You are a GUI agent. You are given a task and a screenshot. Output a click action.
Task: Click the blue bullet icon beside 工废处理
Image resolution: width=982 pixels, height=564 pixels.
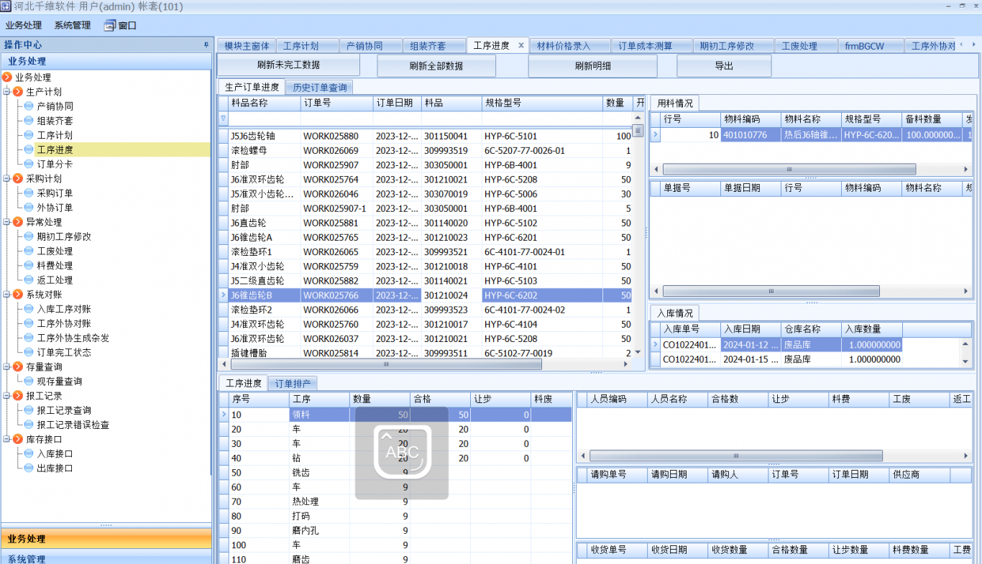(29, 251)
